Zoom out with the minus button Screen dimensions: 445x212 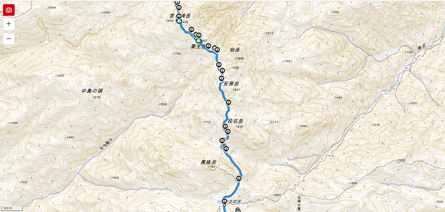point(9,39)
